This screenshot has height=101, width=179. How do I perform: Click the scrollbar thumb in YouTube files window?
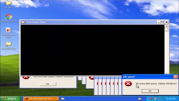pos(166,29)
